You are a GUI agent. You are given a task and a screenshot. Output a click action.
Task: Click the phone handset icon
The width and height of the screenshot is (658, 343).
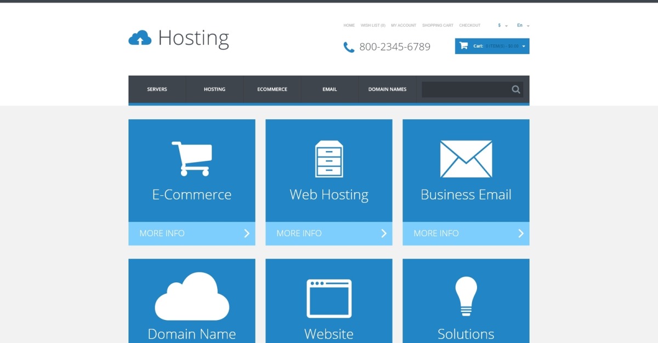pos(349,48)
